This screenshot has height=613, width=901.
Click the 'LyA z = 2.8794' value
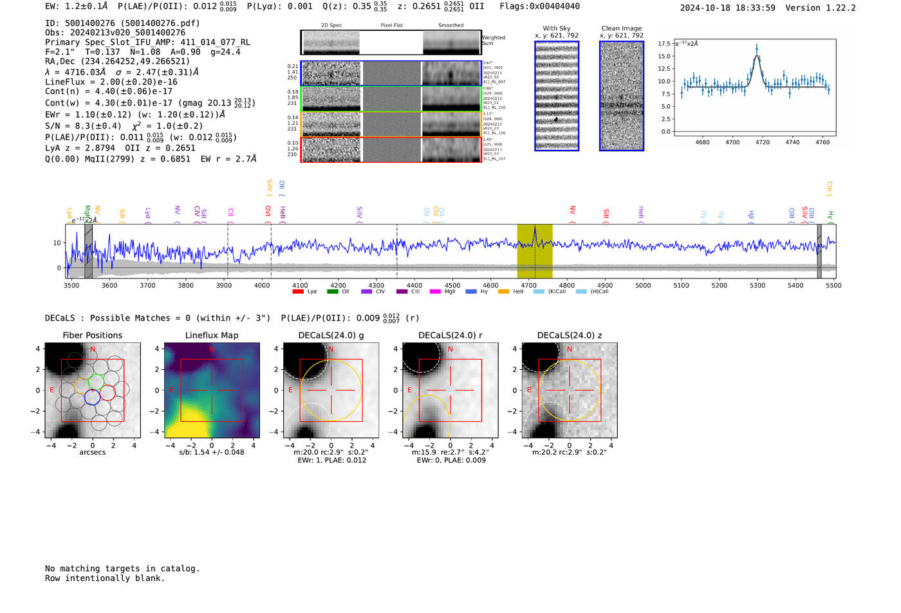coord(80,148)
